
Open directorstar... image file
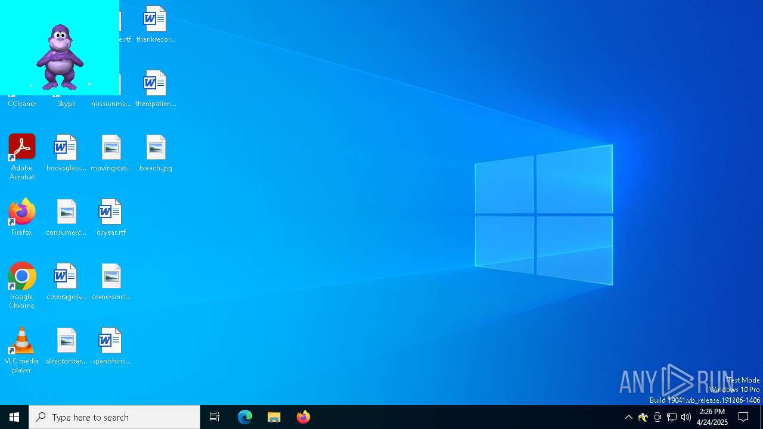click(66, 347)
